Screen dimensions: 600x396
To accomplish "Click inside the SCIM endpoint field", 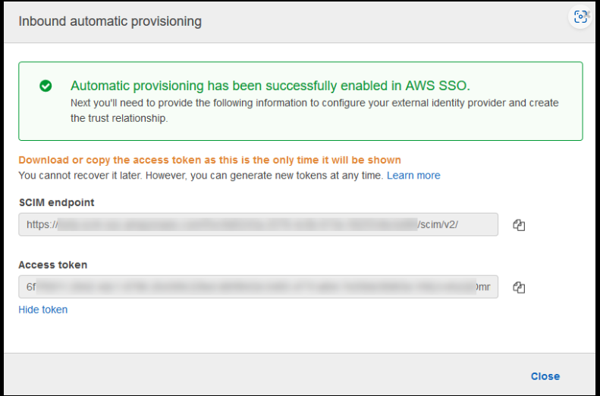I will click(259, 225).
